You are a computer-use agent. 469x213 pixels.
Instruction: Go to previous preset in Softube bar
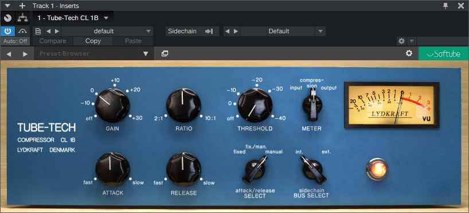click(x=9, y=54)
